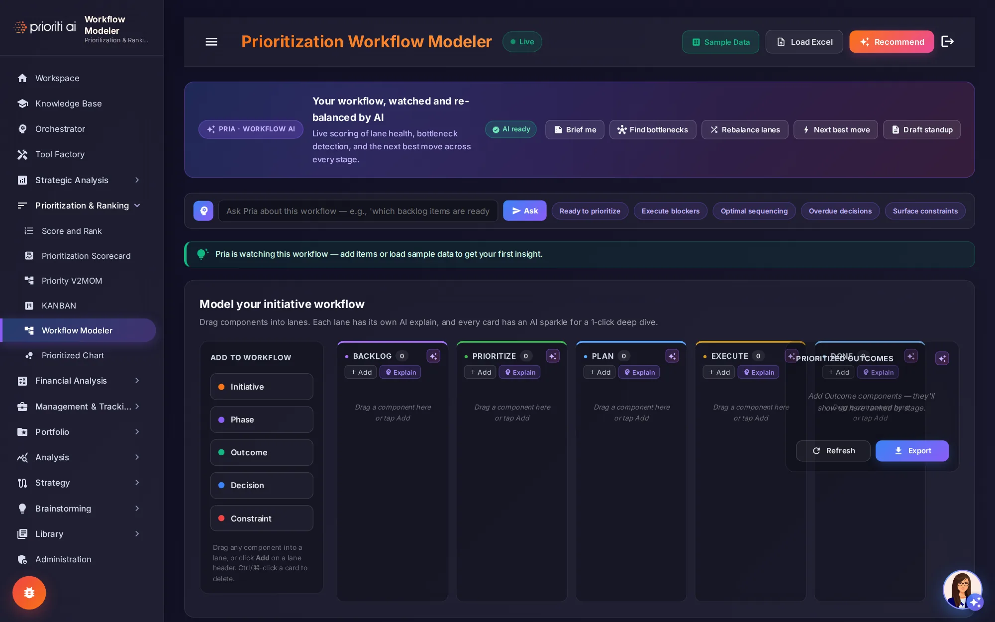Click the orange bug report button
This screenshot has width=995, height=622.
click(29, 593)
